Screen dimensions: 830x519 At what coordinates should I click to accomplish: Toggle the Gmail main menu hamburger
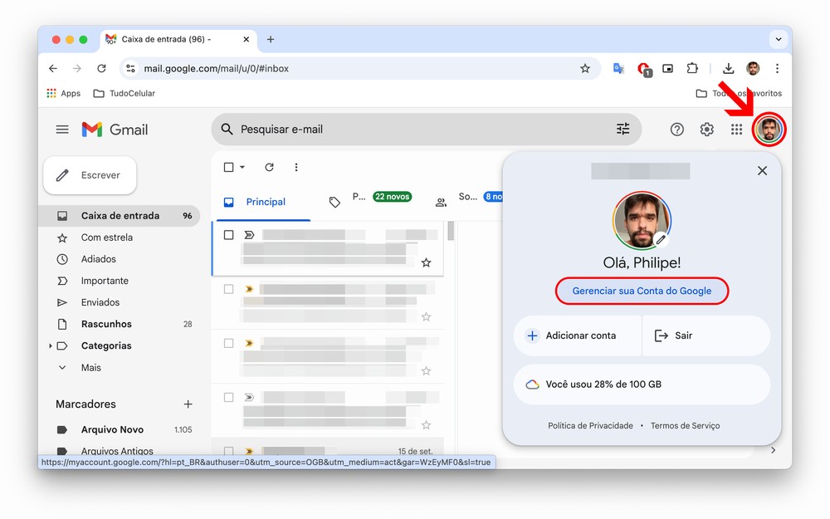click(62, 130)
